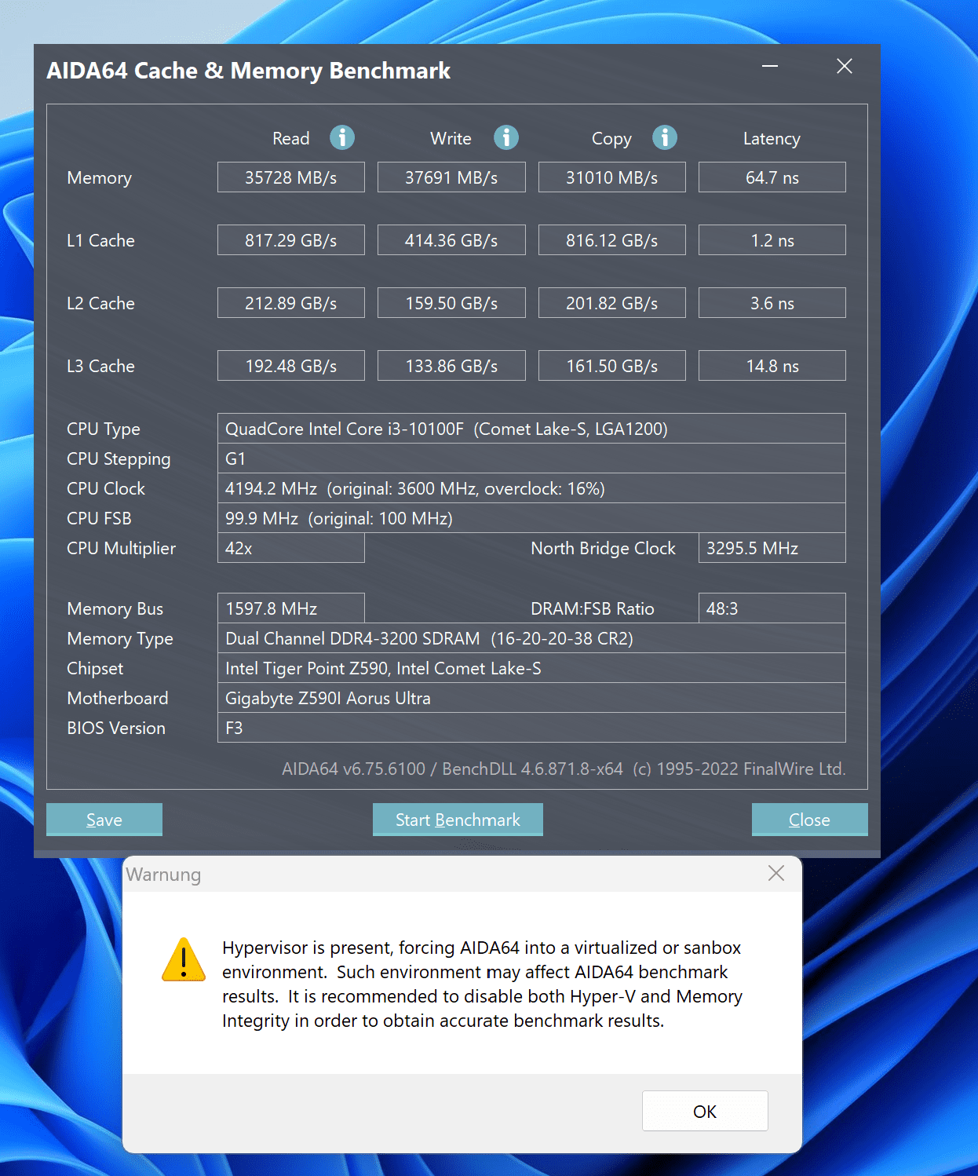This screenshot has height=1176, width=978.
Task: Click the L1 Cache row label
Action: click(x=100, y=240)
